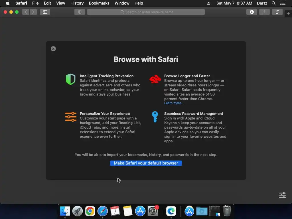Click the Personalize Your Experience heading
The image size is (292, 219).
tap(105, 113)
